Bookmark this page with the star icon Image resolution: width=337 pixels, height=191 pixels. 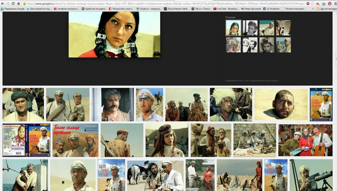pos(313,4)
